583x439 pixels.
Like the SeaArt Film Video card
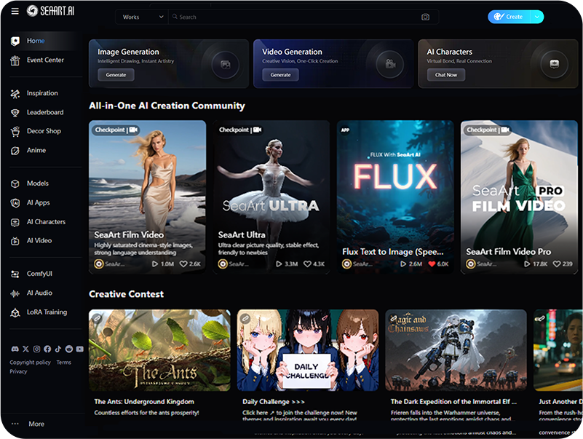coord(184,264)
